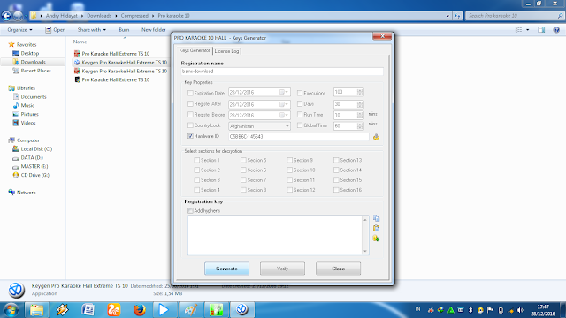This screenshot has width=566, height=318.
Task: Uncheck the Hardware ID checkbox
Action: click(x=190, y=136)
